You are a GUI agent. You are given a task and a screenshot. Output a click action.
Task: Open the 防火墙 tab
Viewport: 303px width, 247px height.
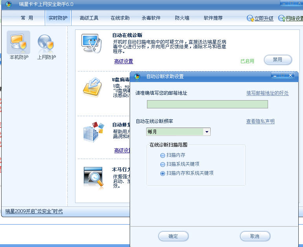[x=182, y=18]
